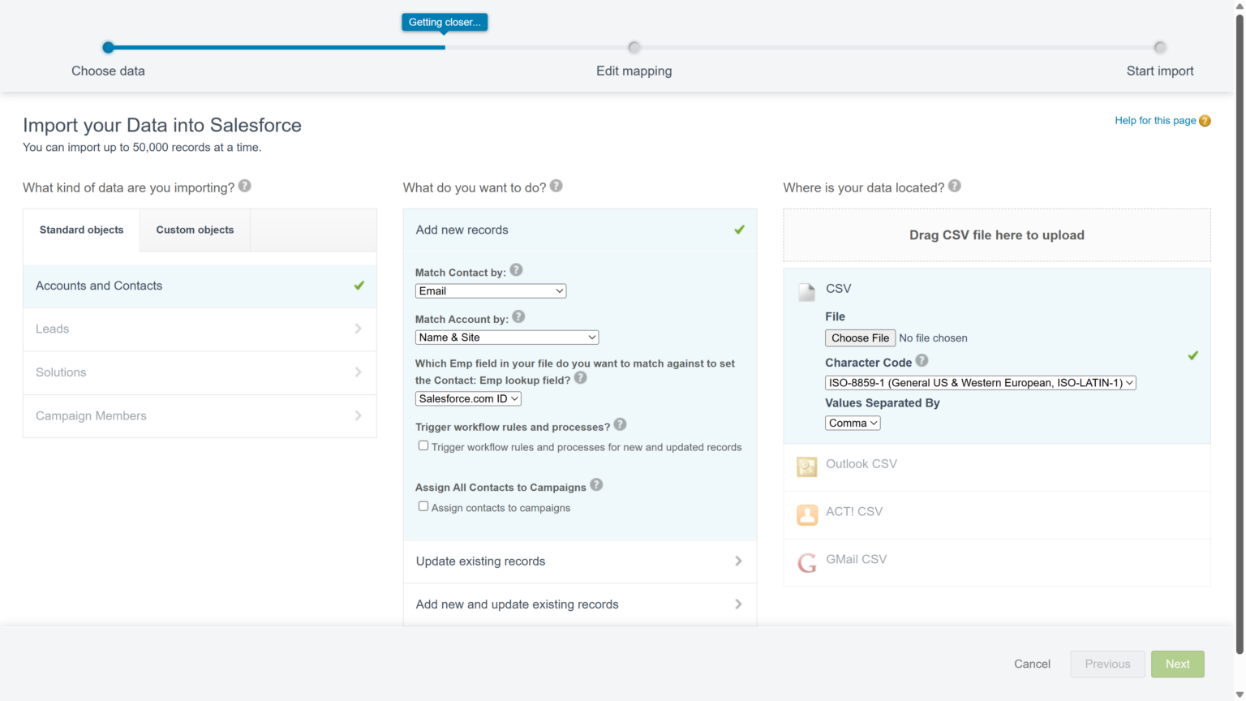
Task: Check the Assign contacts to campaigns box
Action: pos(423,505)
